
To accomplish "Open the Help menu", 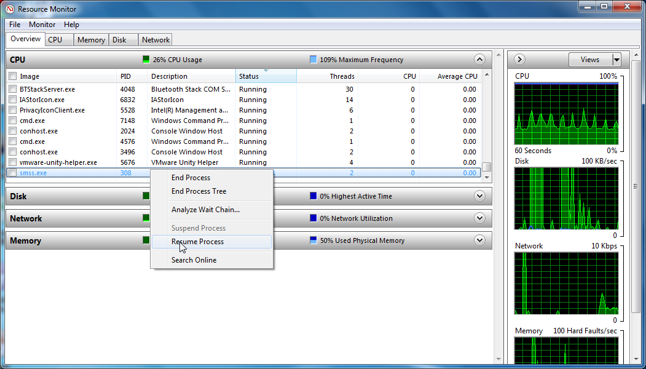I will click(71, 25).
